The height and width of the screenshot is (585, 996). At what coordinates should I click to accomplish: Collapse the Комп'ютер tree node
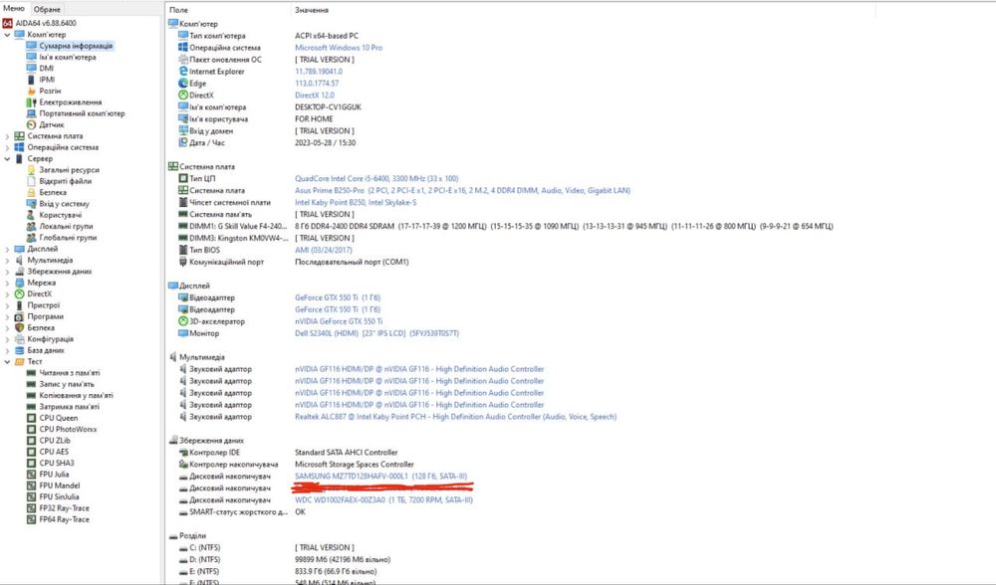(7, 34)
